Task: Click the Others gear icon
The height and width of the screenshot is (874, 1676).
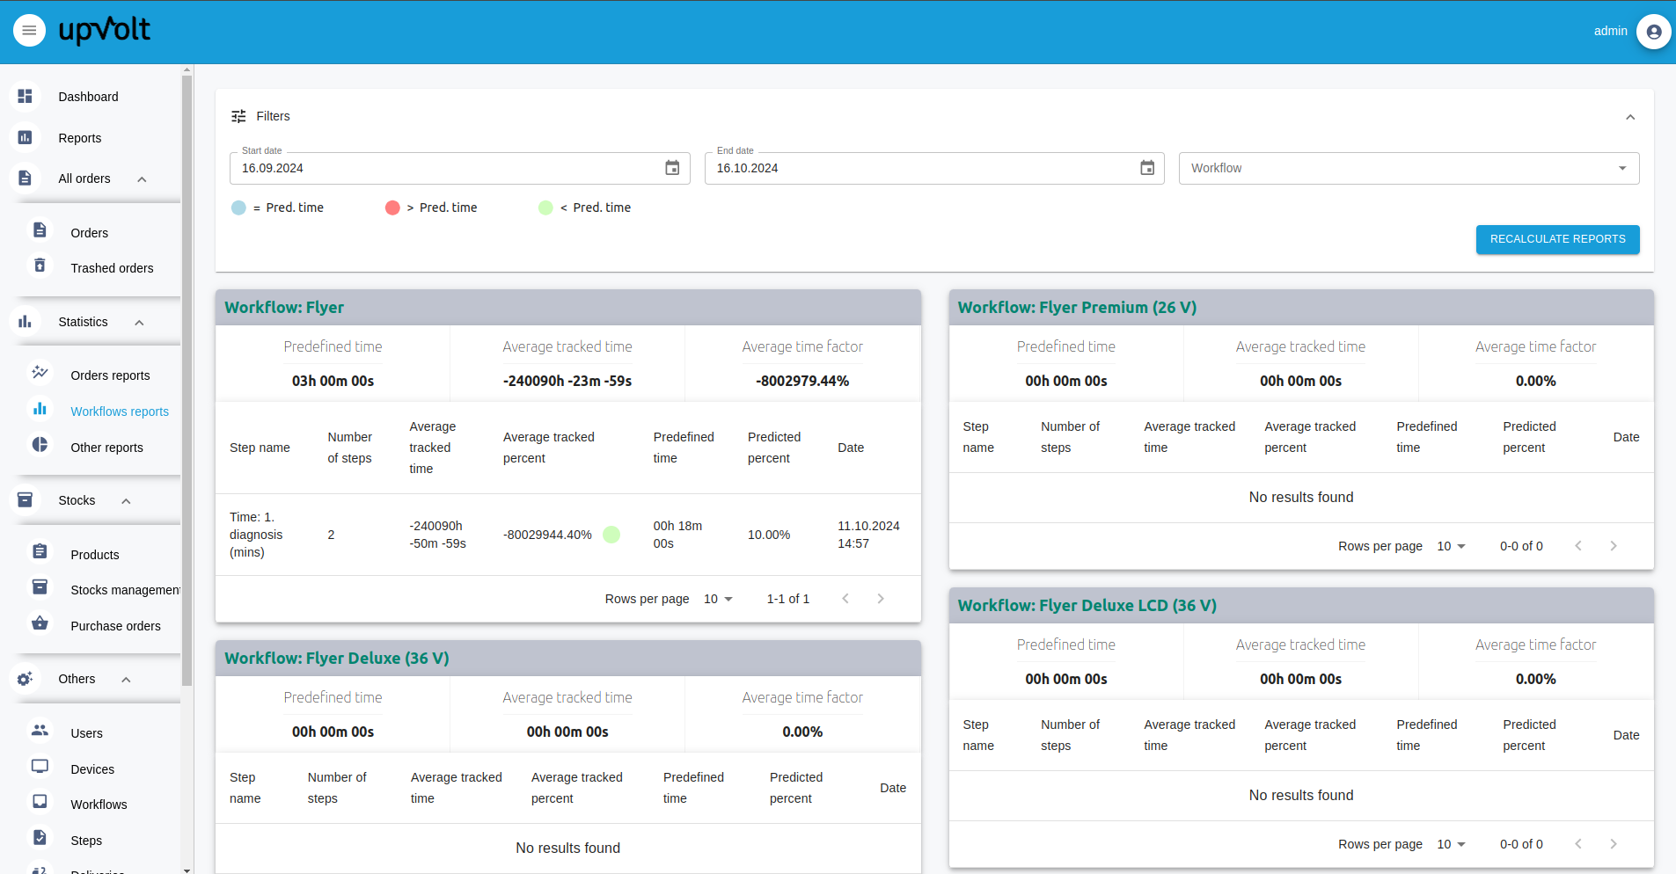Action: click(x=25, y=678)
